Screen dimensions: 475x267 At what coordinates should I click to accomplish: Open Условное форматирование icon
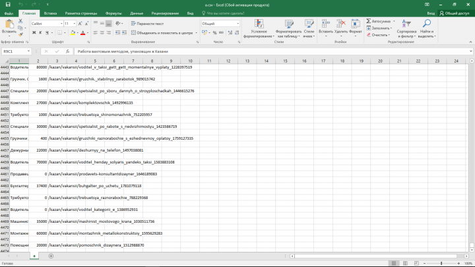(x=259, y=24)
